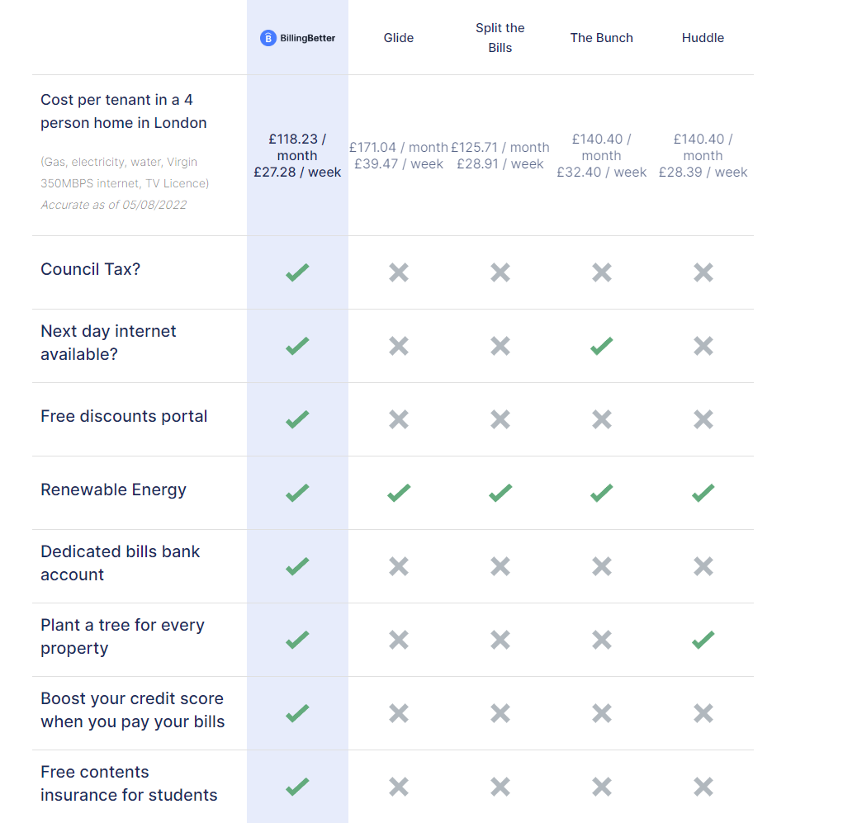This screenshot has width=843, height=823.
Task: Click Glide's Council Tax grey cross
Action: click(x=399, y=272)
